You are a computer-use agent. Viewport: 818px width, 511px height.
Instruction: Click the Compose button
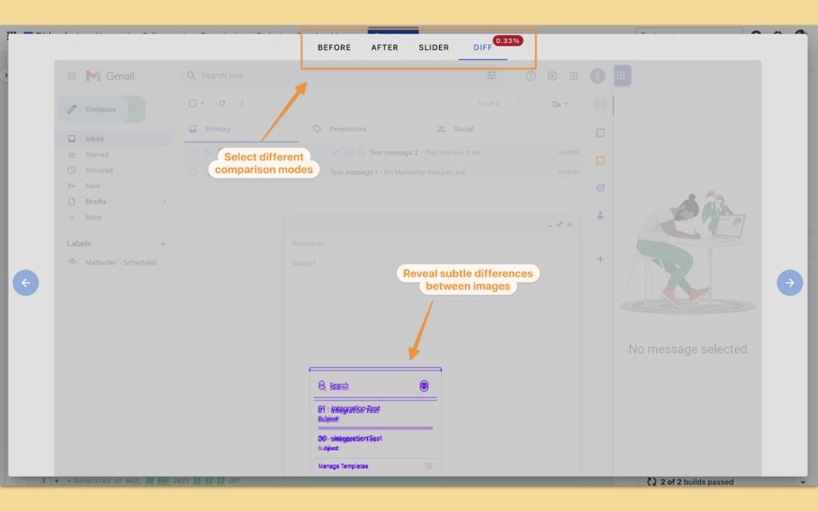pyautogui.click(x=93, y=109)
